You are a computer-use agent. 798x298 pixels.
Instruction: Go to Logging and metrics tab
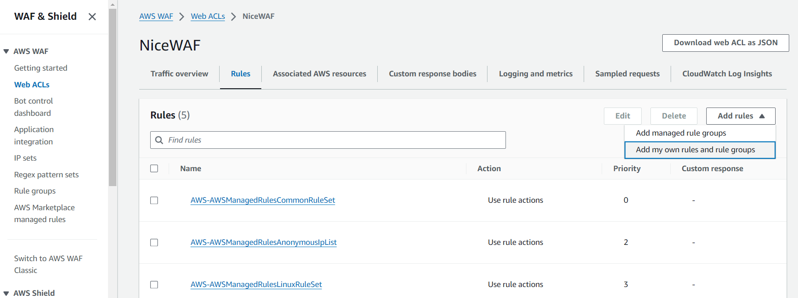click(536, 74)
